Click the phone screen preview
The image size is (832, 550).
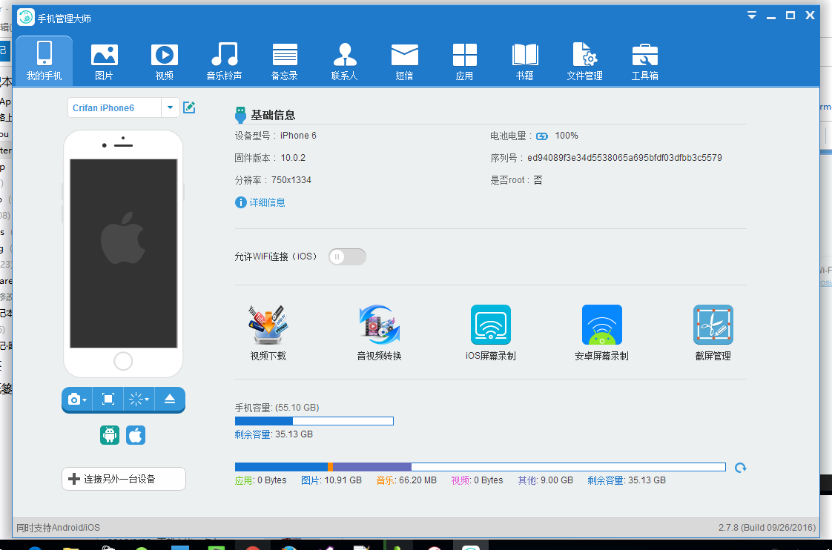point(124,254)
